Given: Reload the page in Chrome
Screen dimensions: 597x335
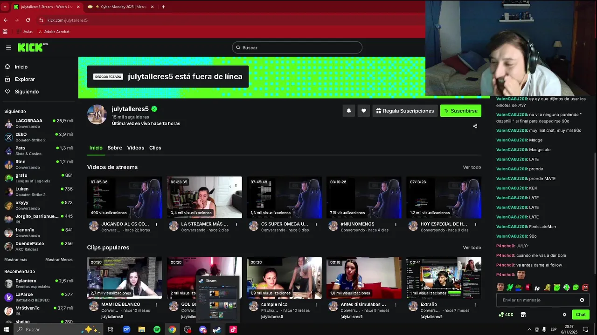Looking at the screenshot, I should 28,20.
